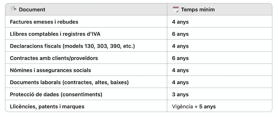Select Protecció de dades (consentiments) cell
Screen dimensions: 278x117
coord(86,94)
